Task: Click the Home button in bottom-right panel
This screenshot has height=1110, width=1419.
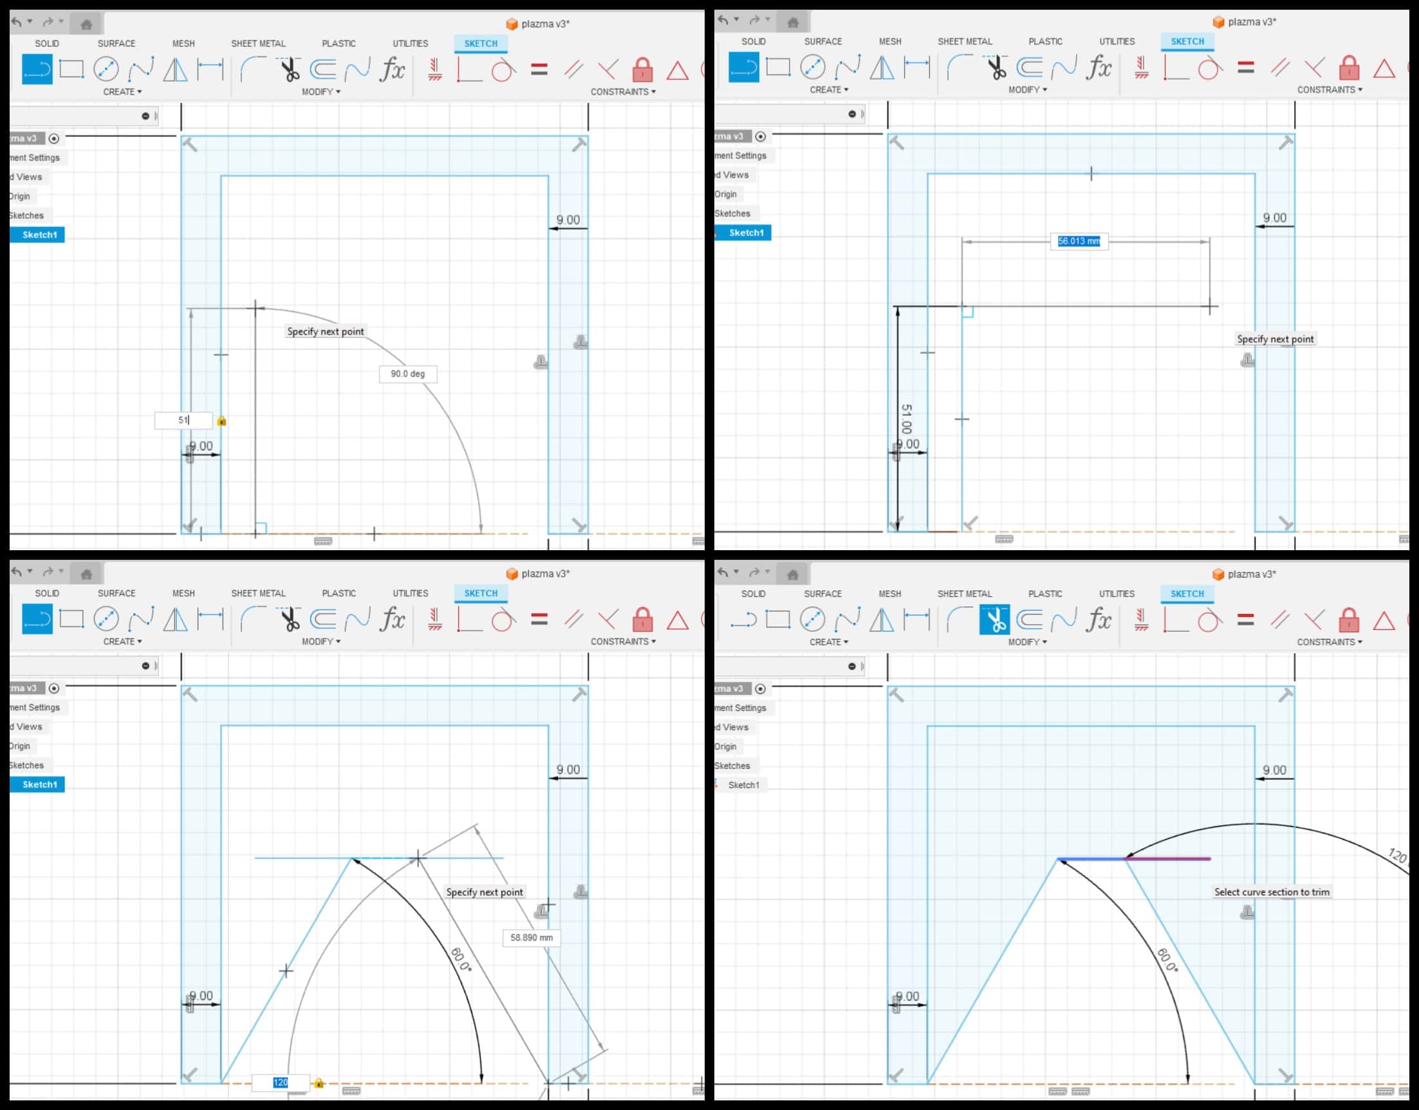Action: tap(792, 575)
